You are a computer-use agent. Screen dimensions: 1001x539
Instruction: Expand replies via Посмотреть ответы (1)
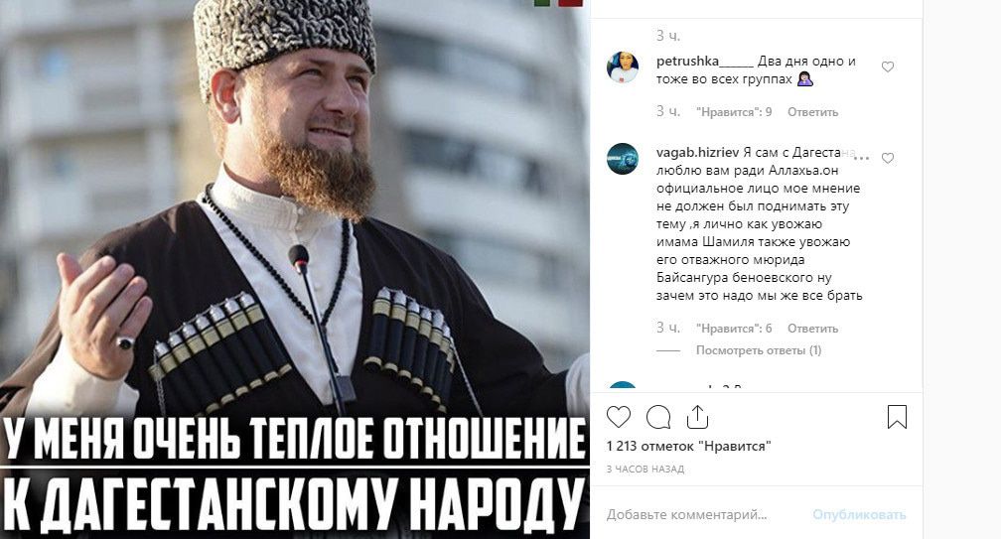click(x=759, y=350)
